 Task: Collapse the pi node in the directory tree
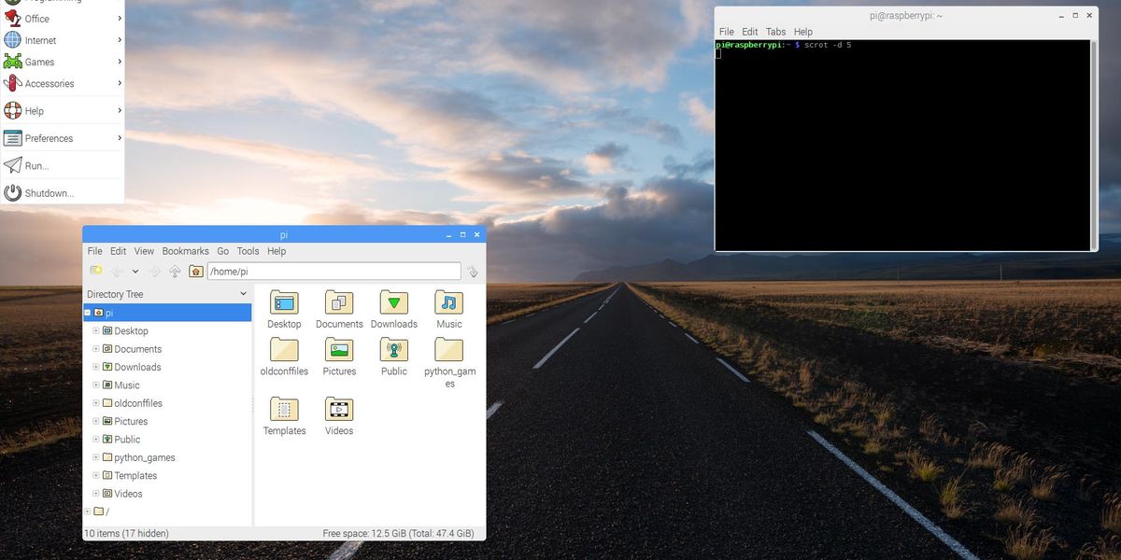(x=87, y=313)
